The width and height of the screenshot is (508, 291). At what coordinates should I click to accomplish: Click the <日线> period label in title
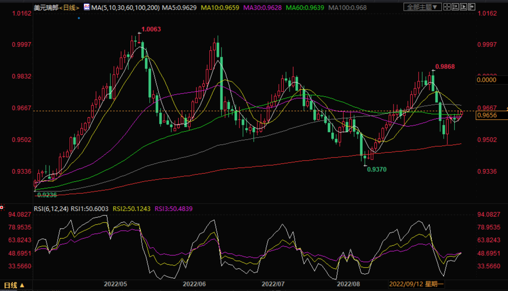pyautogui.click(x=69, y=8)
